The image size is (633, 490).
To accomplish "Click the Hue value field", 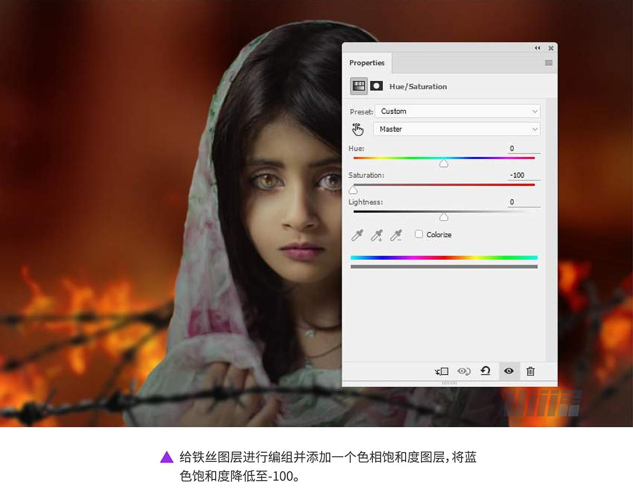I will pos(524,149).
